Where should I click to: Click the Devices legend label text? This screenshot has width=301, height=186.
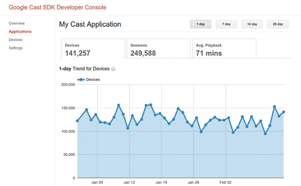pos(93,80)
